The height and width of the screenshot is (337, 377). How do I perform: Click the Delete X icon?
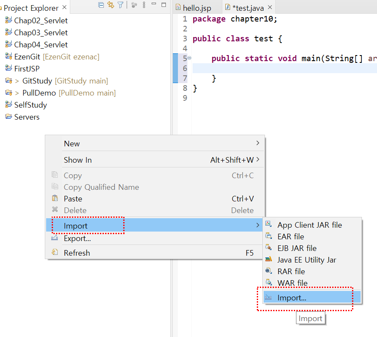pyautogui.click(x=55, y=210)
